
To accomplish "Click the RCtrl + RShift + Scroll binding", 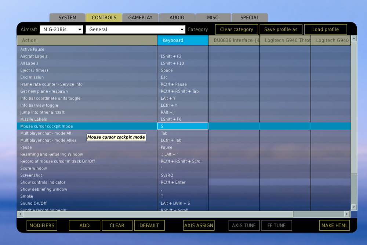I will [x=183, y=161].
